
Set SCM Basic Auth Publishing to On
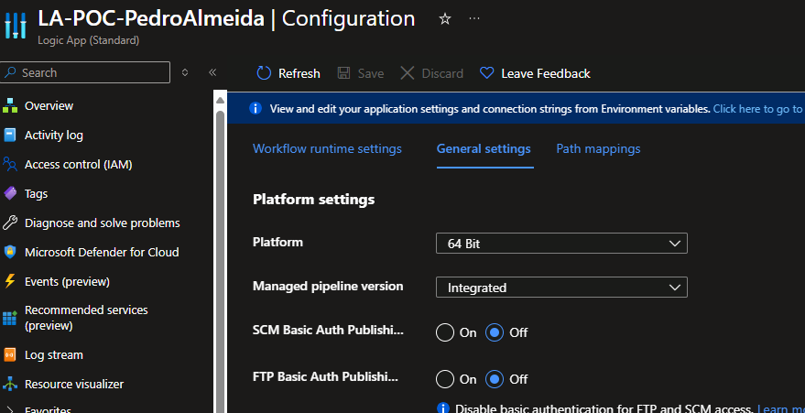(445, 332)
